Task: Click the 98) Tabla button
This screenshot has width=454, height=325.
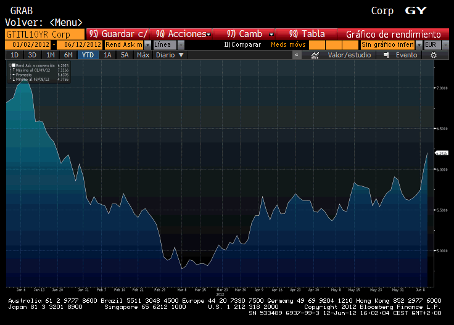Action: pyautogui.click(x=307, y=34)
